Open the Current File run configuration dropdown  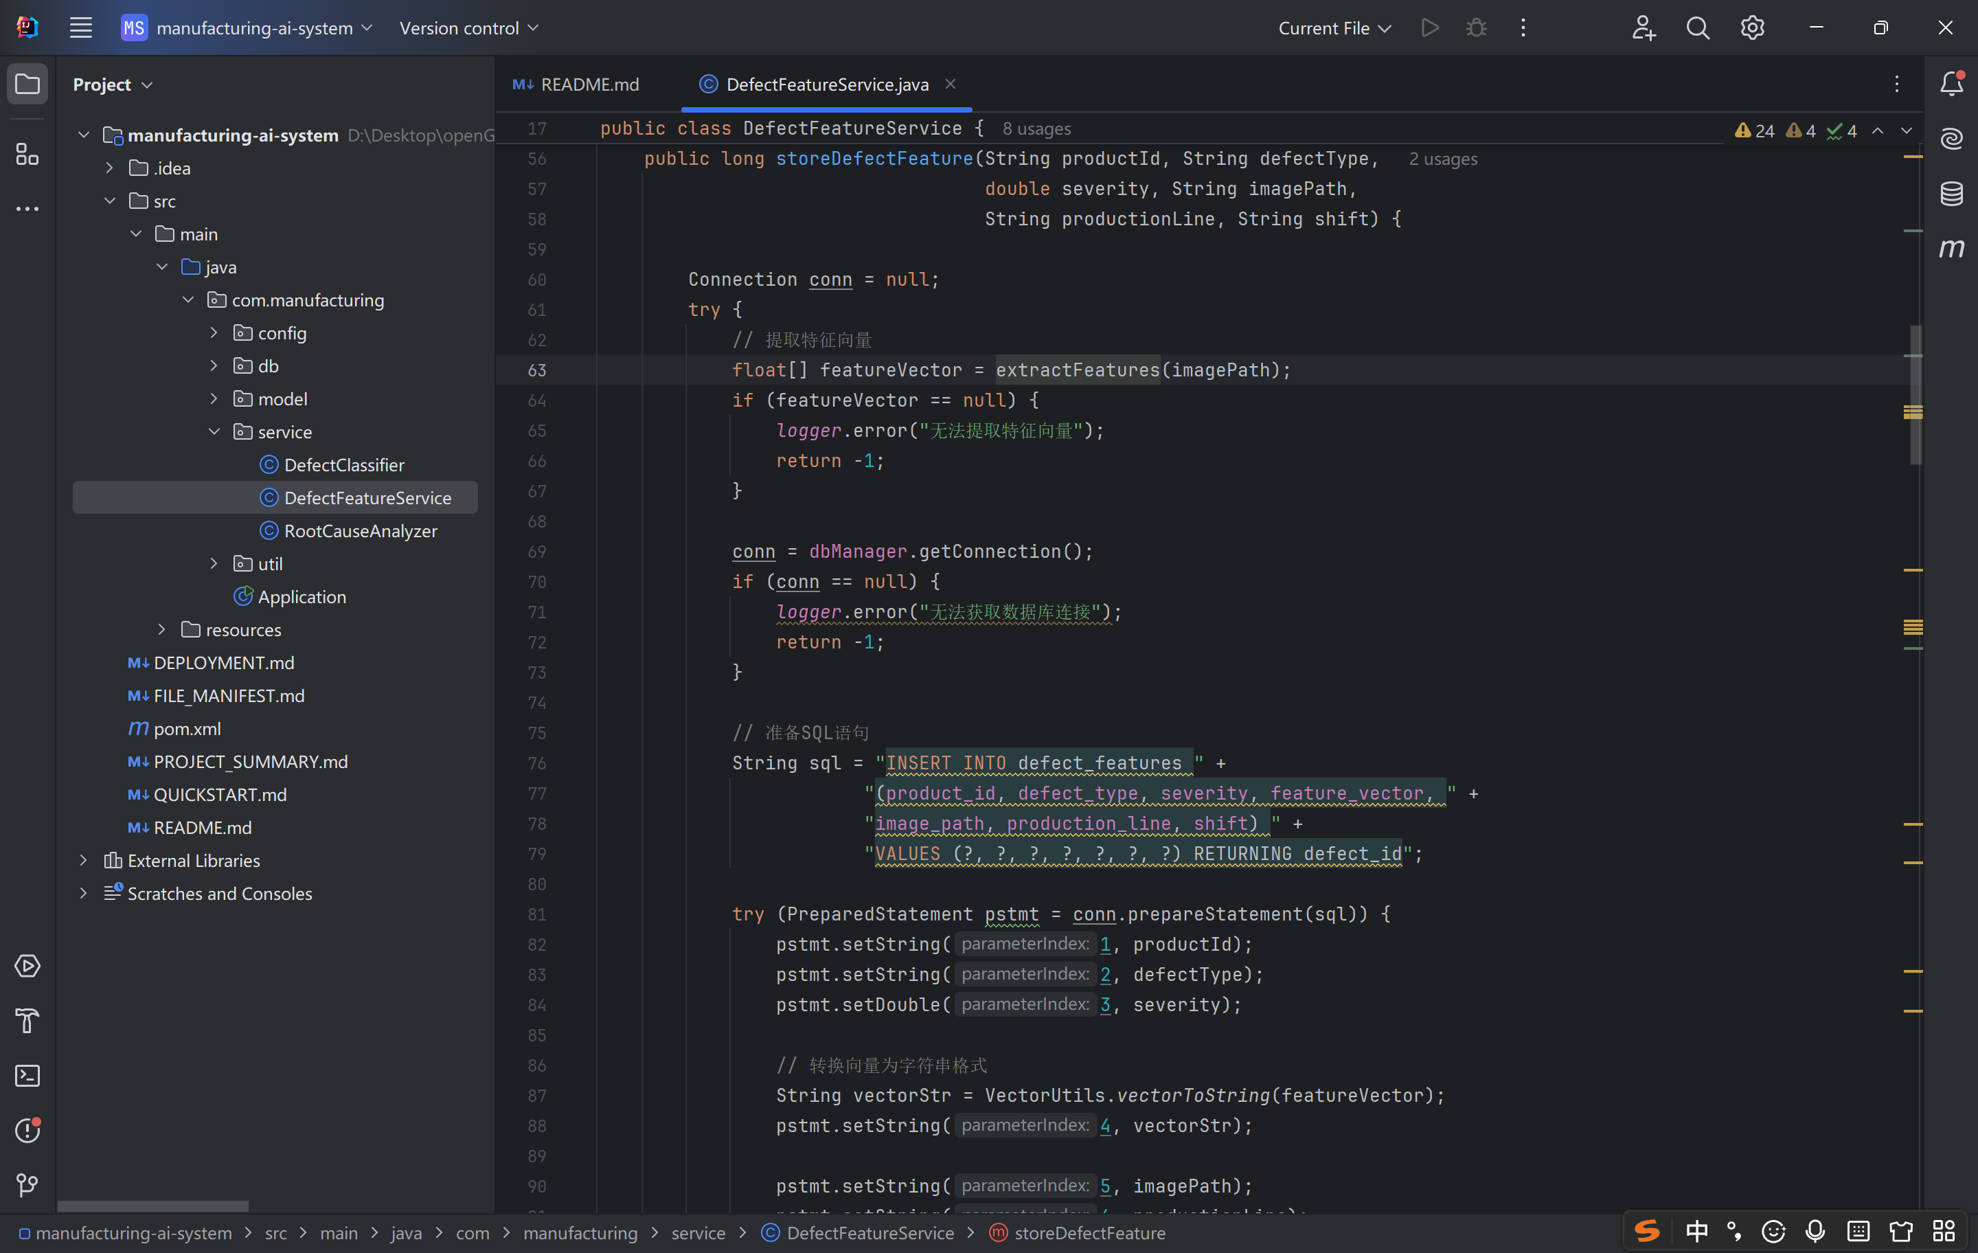pos(1334,28)
